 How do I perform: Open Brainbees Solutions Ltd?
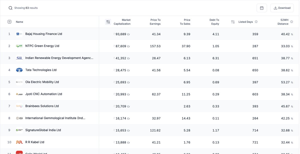(x=42, y=106)
